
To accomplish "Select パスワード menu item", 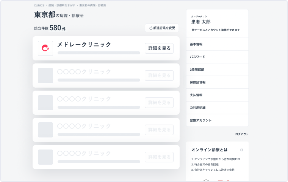I will pos(197,57).
